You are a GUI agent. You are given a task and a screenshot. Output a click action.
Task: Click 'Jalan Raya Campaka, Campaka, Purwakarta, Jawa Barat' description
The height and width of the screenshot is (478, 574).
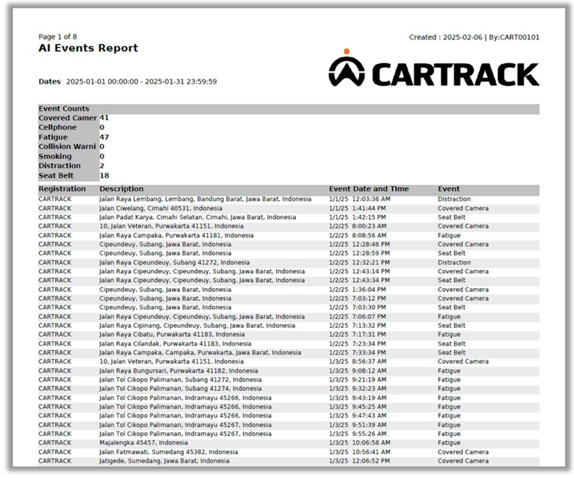pos(200,352)
